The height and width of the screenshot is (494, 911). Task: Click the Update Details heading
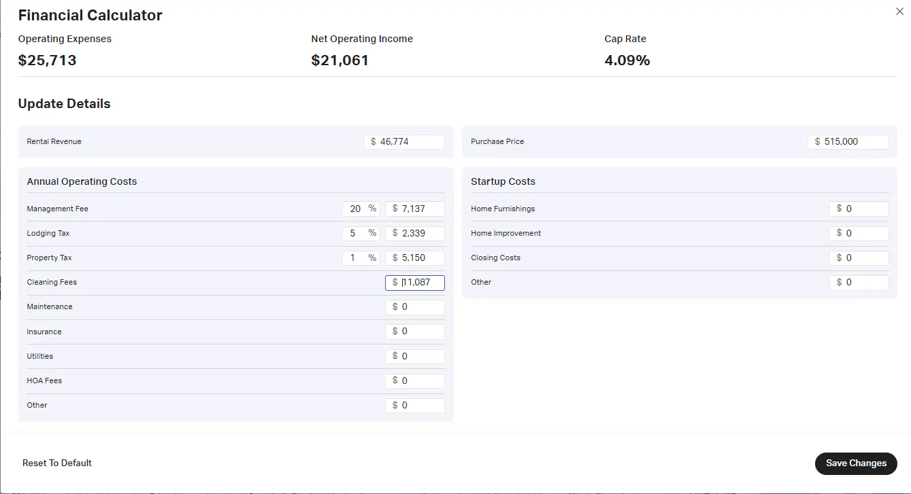pyautogui.click(x=64, y=104)
